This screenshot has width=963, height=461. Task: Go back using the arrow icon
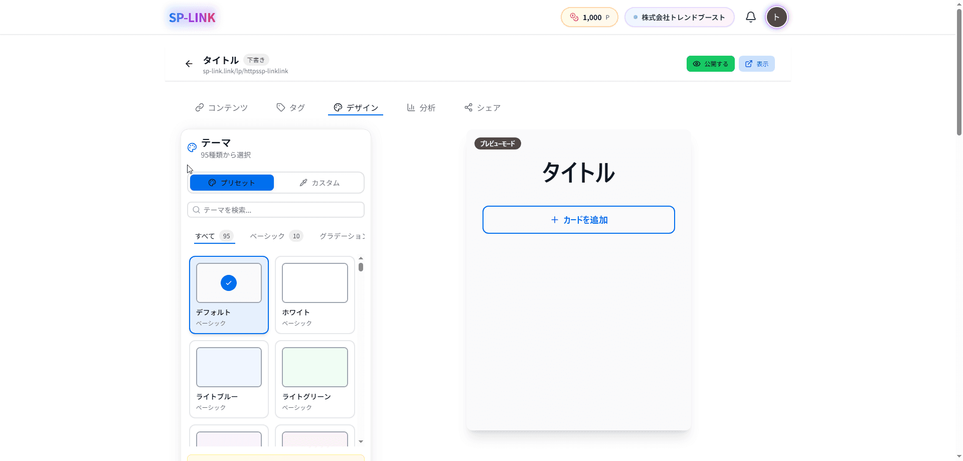click(x=189, y=64)
